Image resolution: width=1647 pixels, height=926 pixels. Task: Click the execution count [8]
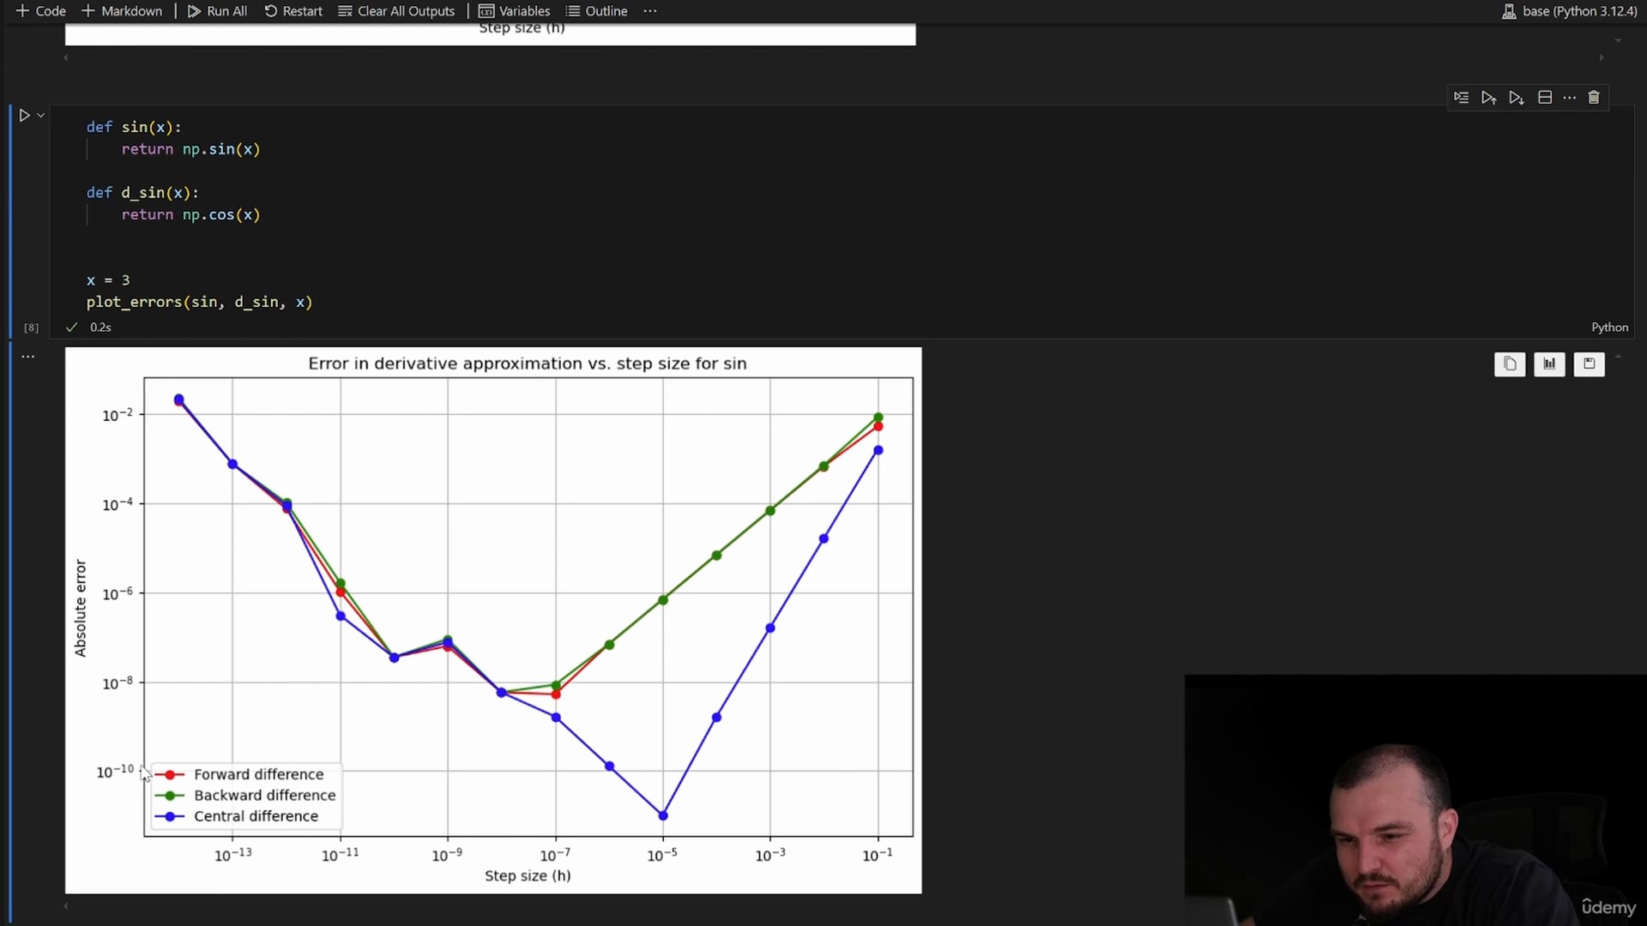pyautogui.click(x=32, y=328)
